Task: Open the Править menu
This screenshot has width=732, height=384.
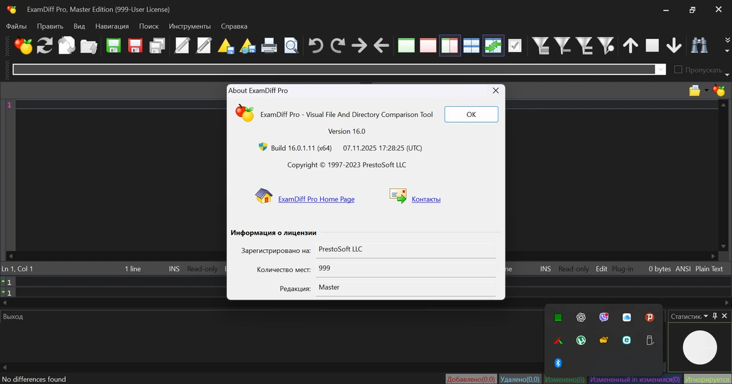Action: coord(50,26)
